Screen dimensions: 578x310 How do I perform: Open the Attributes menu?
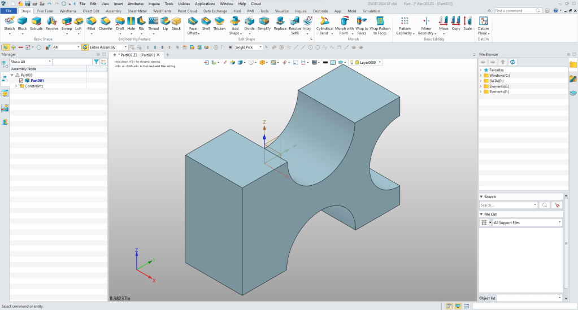[x=136, y=3]
